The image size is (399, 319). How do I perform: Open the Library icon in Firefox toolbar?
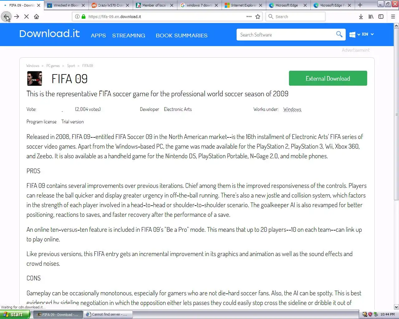[x=371, y=17]
